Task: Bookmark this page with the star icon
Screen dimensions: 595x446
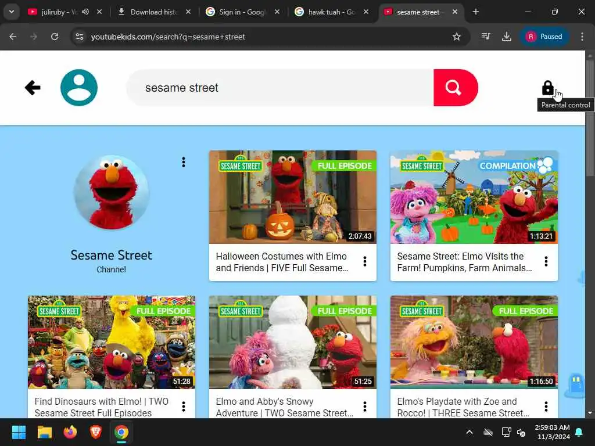Action: coord(457,37)
